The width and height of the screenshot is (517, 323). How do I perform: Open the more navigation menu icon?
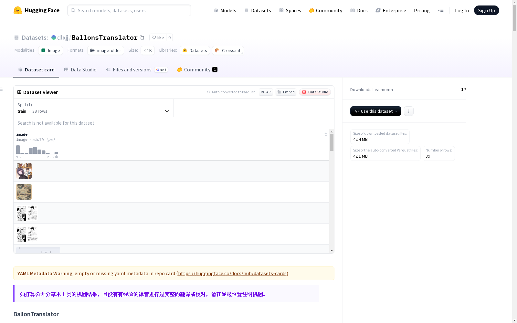pos(440,10)
